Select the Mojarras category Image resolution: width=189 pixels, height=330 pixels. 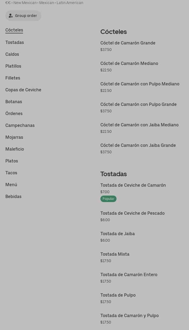coord(14,137)
